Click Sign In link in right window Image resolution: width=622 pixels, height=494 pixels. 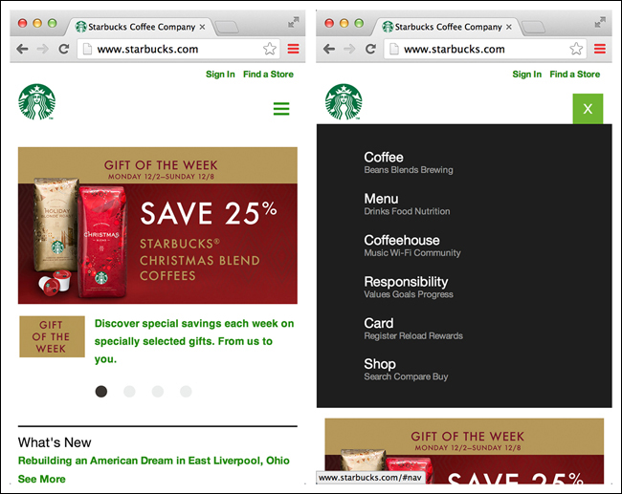527,75
